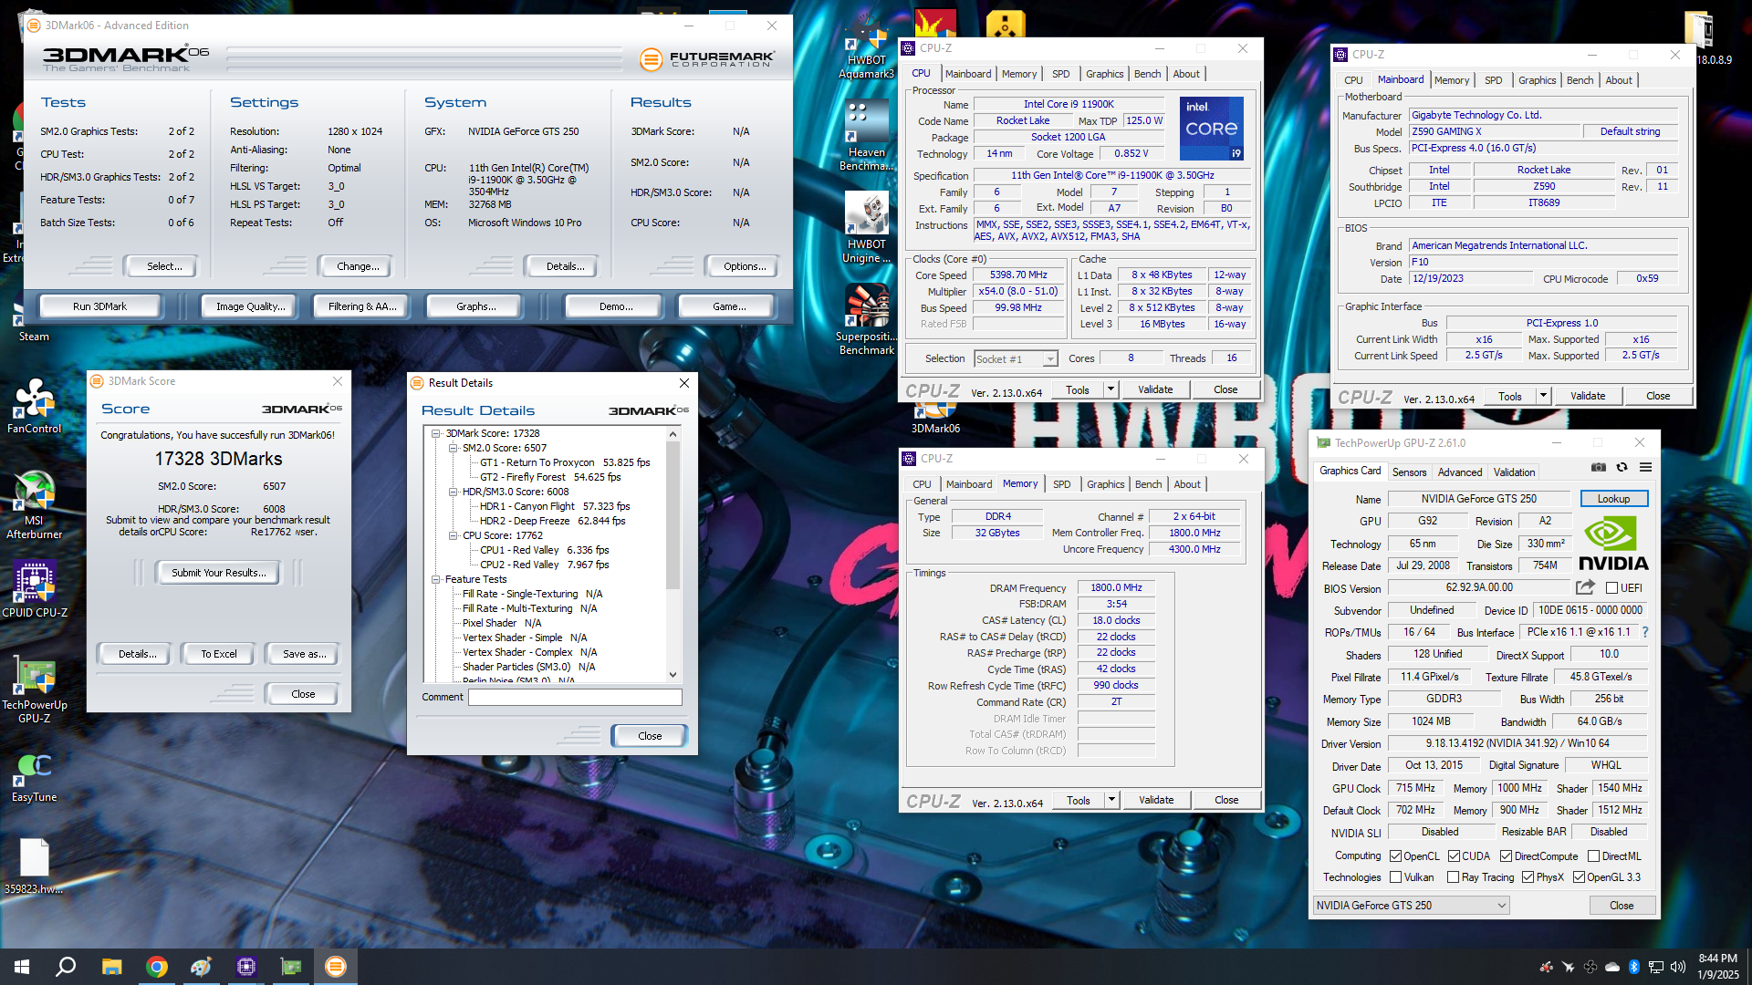Screen dimensions: 1752x985
Task: Launch TechPowerUp GPU-Z desktop shortcut
Action: point(35,690)
